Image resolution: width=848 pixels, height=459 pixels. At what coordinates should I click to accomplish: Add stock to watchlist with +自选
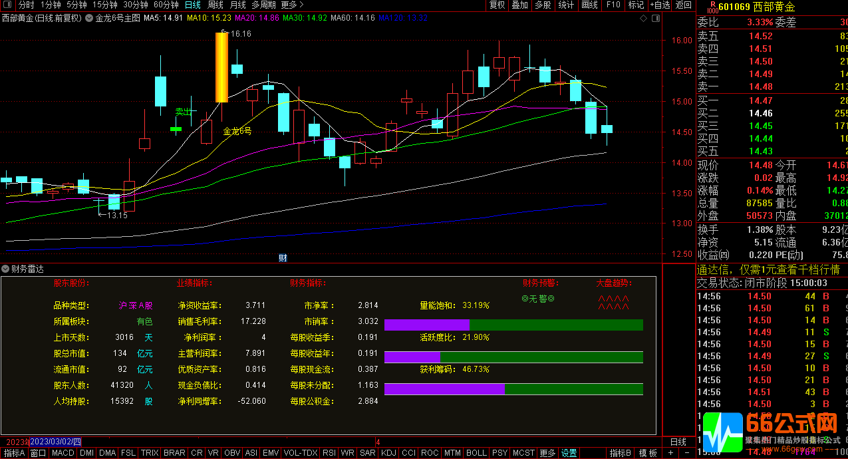(x=660, y=5)
